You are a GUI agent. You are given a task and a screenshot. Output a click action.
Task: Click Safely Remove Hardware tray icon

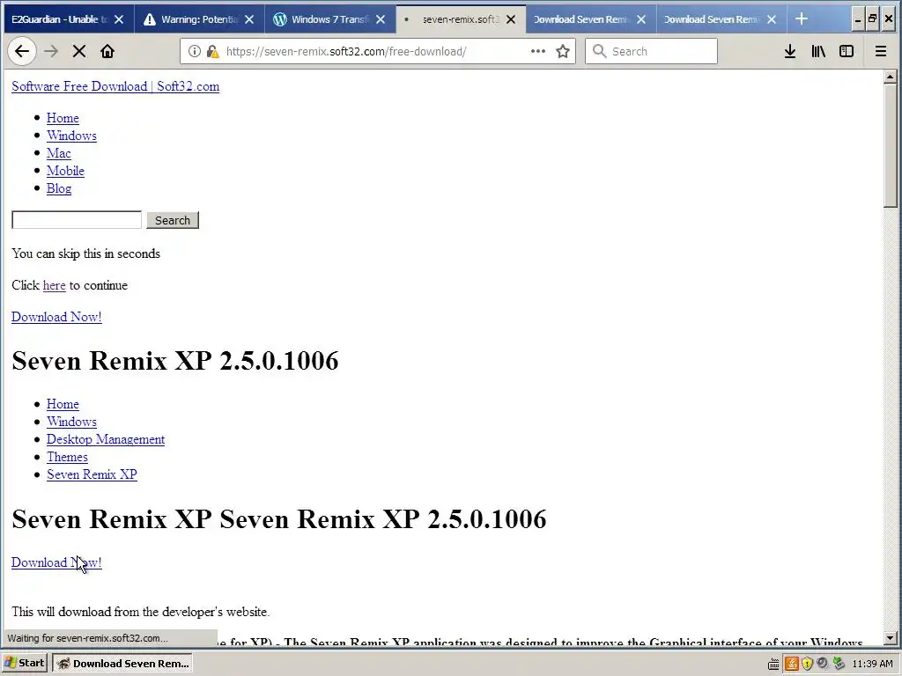click(x=839, y=664)
